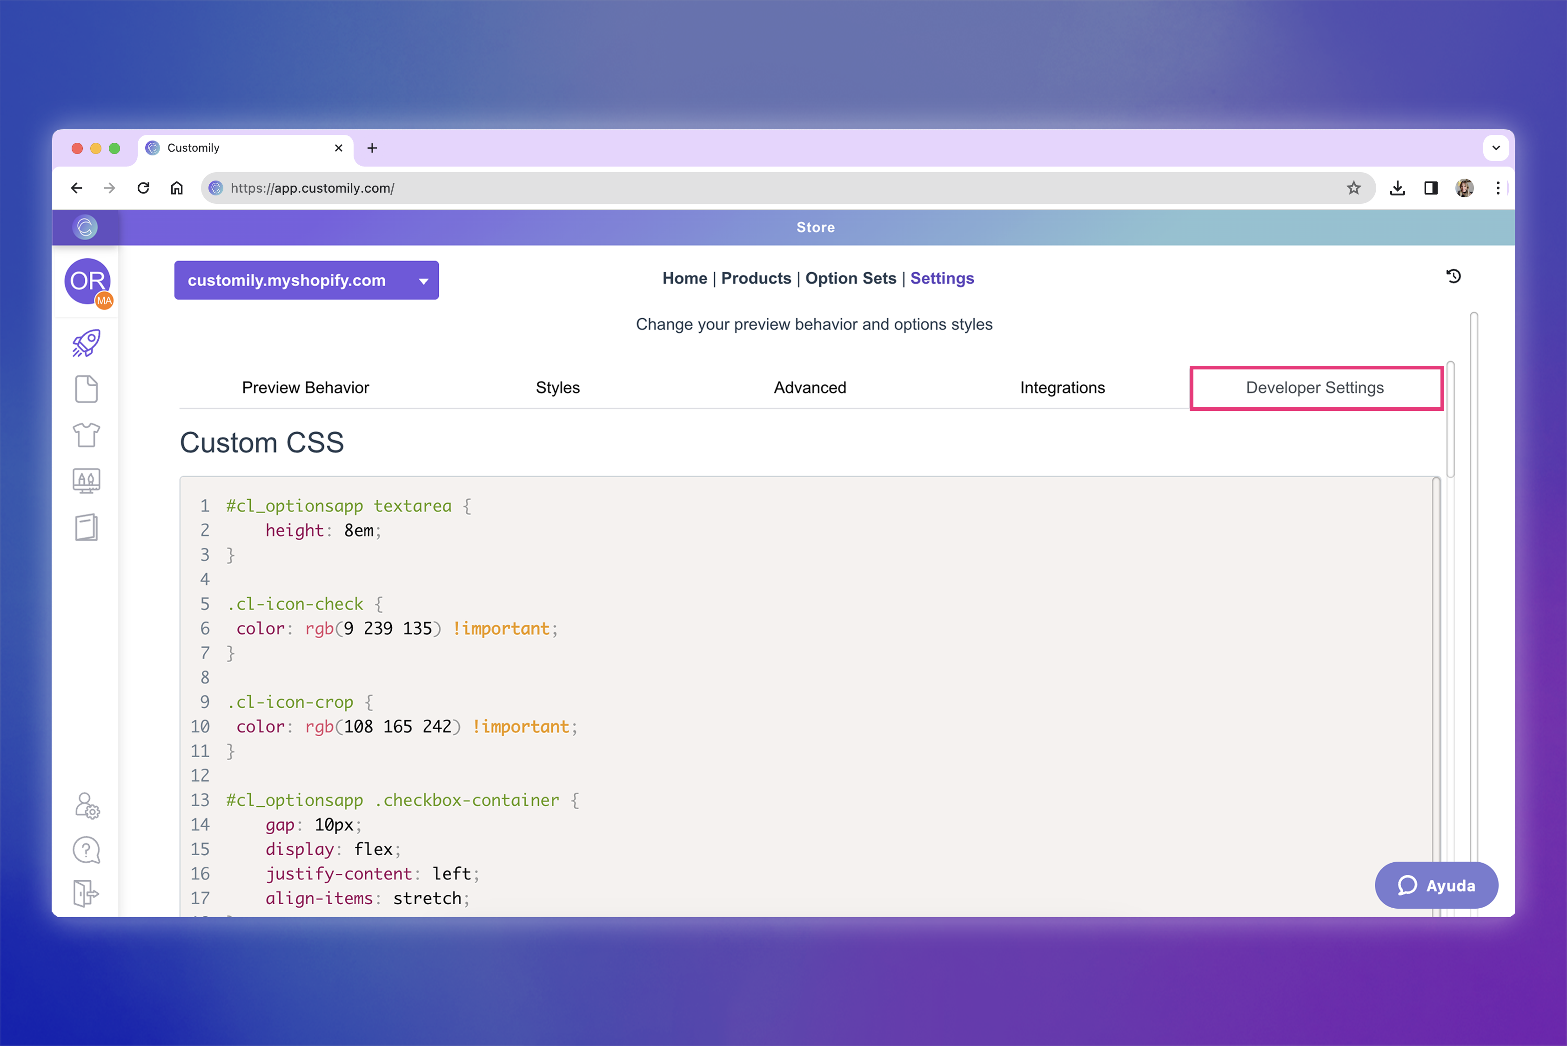1567x1046 pixels.
Task: Click the OR profile avatar
Action: pyautogui.click(x=87, y=281)
